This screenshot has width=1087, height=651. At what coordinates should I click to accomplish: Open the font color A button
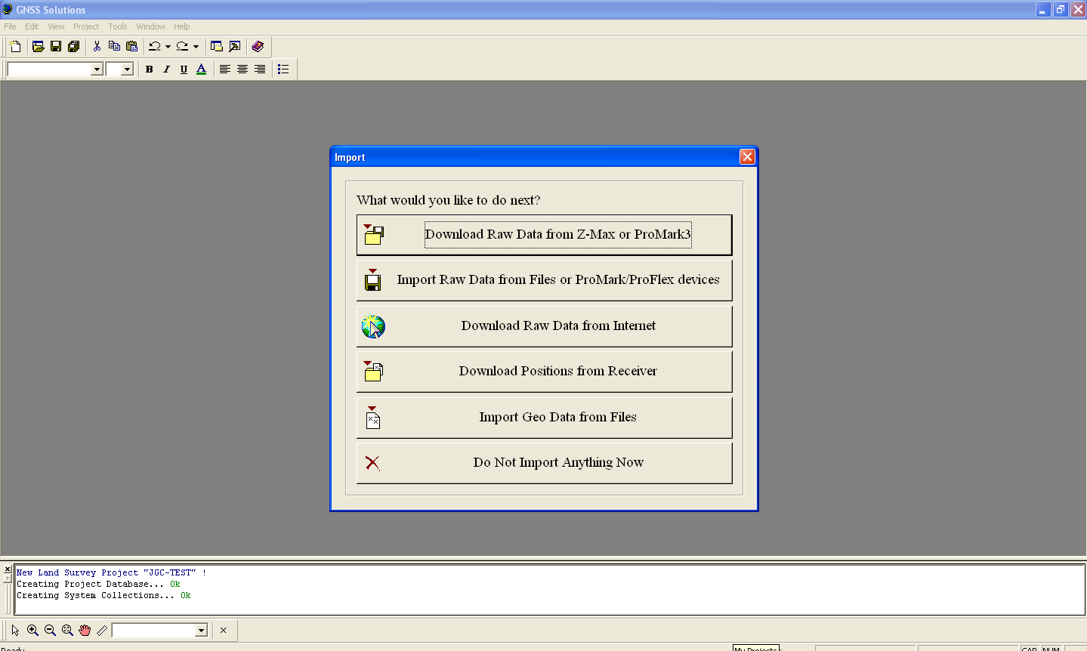point(201,69)
